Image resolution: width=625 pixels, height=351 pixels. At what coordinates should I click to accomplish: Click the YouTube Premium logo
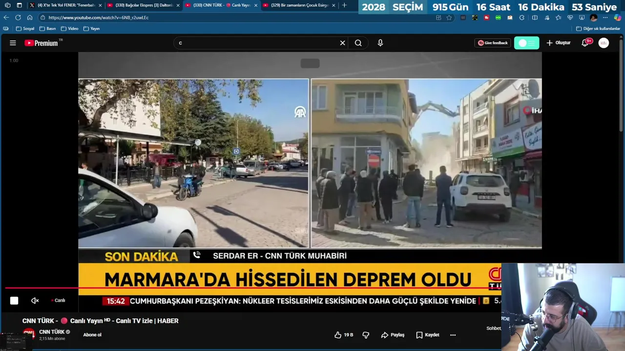click(42, 43)
